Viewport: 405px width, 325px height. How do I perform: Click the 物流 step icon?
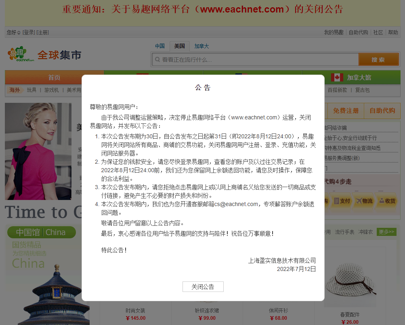(x=364, y=201)
